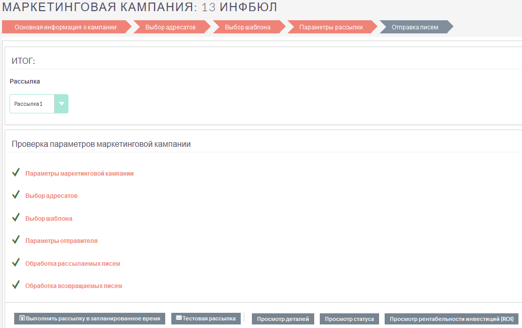522x328 pixels.
Task: View Просмотр рентабельности инвестиций (ROI)
Action: coord(451,319)
